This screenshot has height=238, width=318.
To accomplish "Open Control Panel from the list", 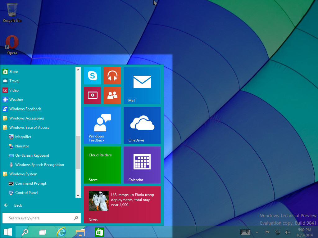I will tap(39, 193).
